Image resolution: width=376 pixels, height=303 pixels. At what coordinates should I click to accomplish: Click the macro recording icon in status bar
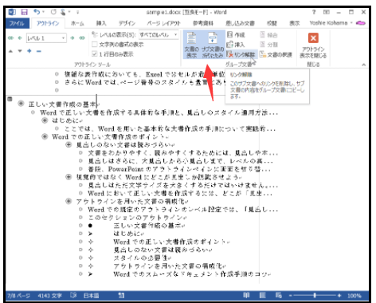coord(121,295)
